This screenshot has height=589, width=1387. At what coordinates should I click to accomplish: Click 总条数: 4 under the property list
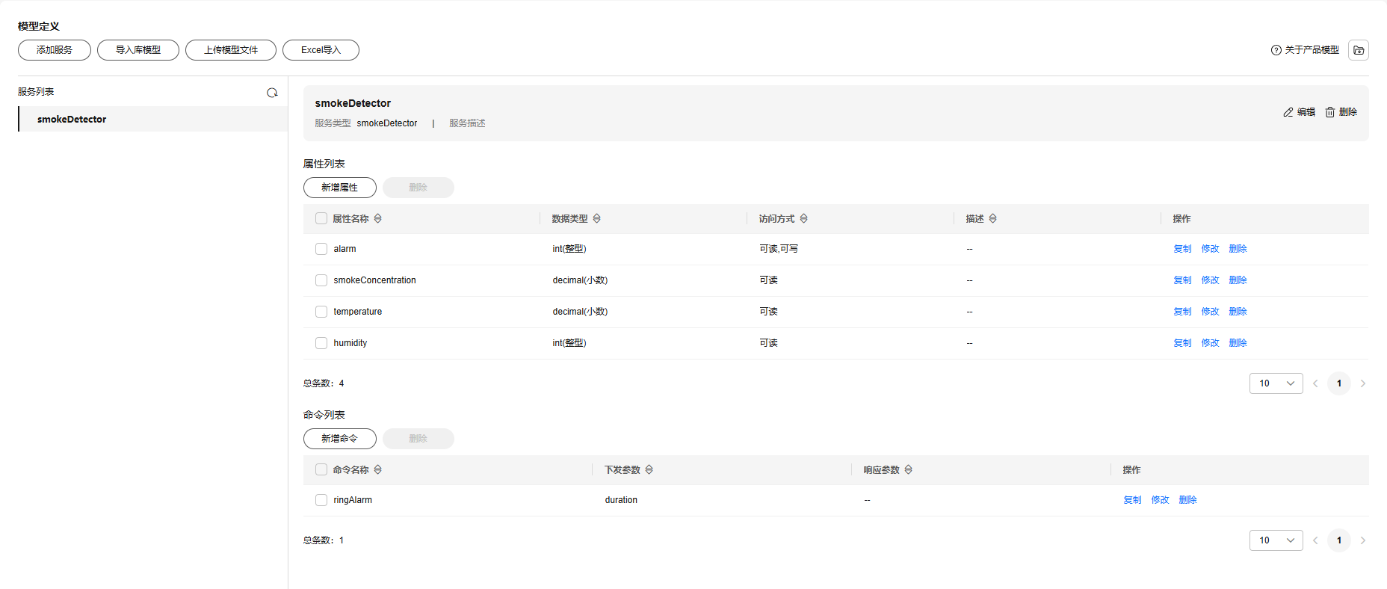(324, 383)
